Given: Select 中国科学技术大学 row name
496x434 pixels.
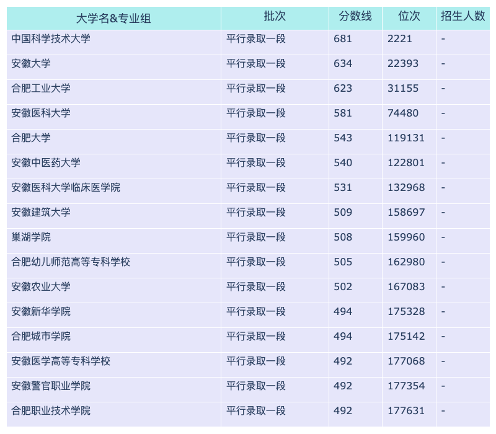Looking at the screenshot, I should [x=51, y=38].
